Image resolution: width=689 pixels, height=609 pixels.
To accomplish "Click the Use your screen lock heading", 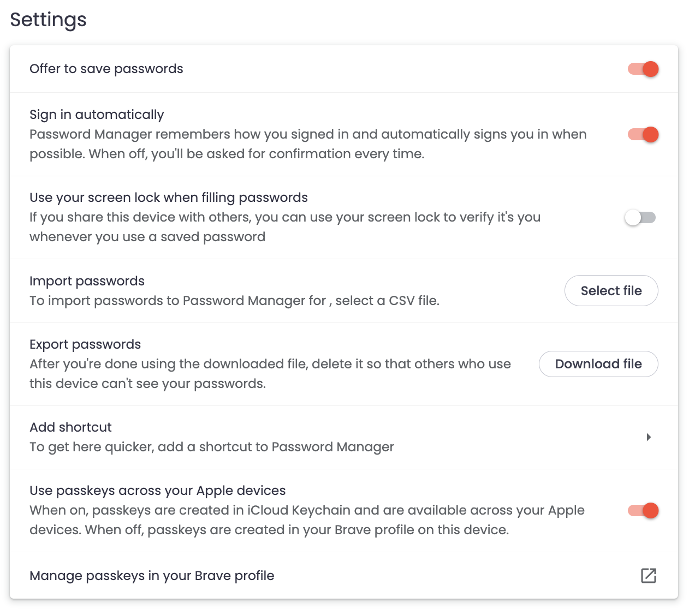I will 169,198.
